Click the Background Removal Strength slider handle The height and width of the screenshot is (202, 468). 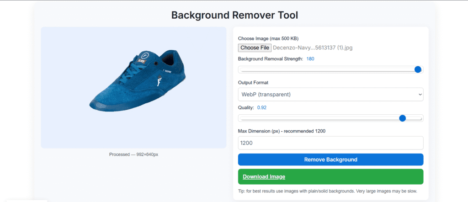(417, 69)
